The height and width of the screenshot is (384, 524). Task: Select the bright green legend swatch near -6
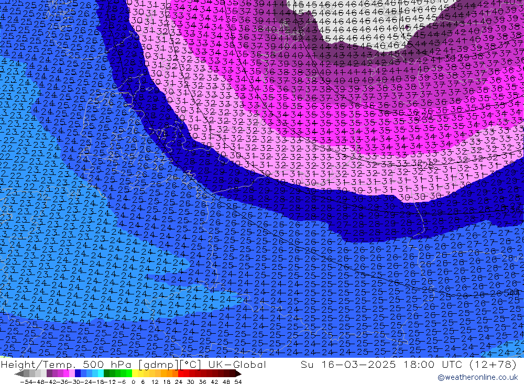coord(129,373)
